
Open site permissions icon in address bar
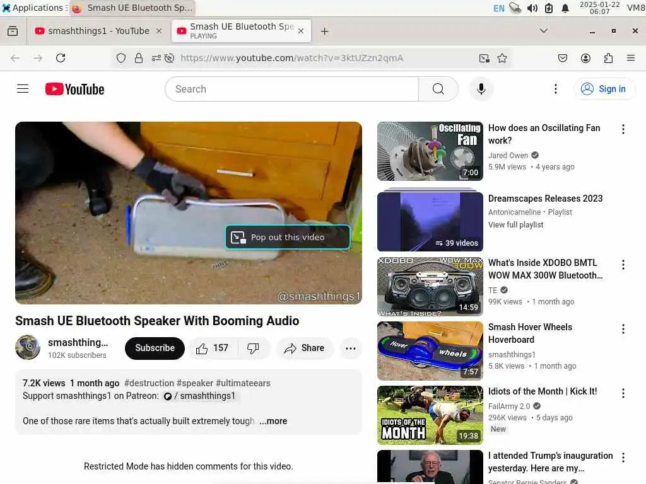click(156, 58)
